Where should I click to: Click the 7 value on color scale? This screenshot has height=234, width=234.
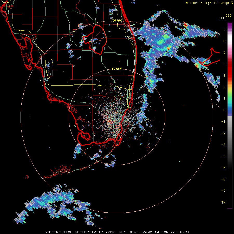[x=224, y=29]
